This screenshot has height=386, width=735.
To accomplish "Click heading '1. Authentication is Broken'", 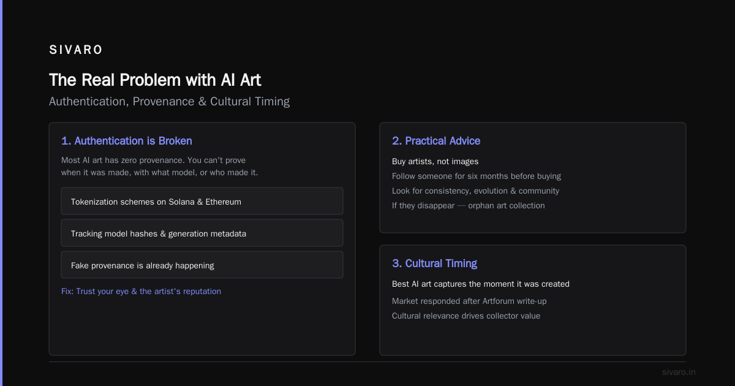I will click(x=127, y=141).
